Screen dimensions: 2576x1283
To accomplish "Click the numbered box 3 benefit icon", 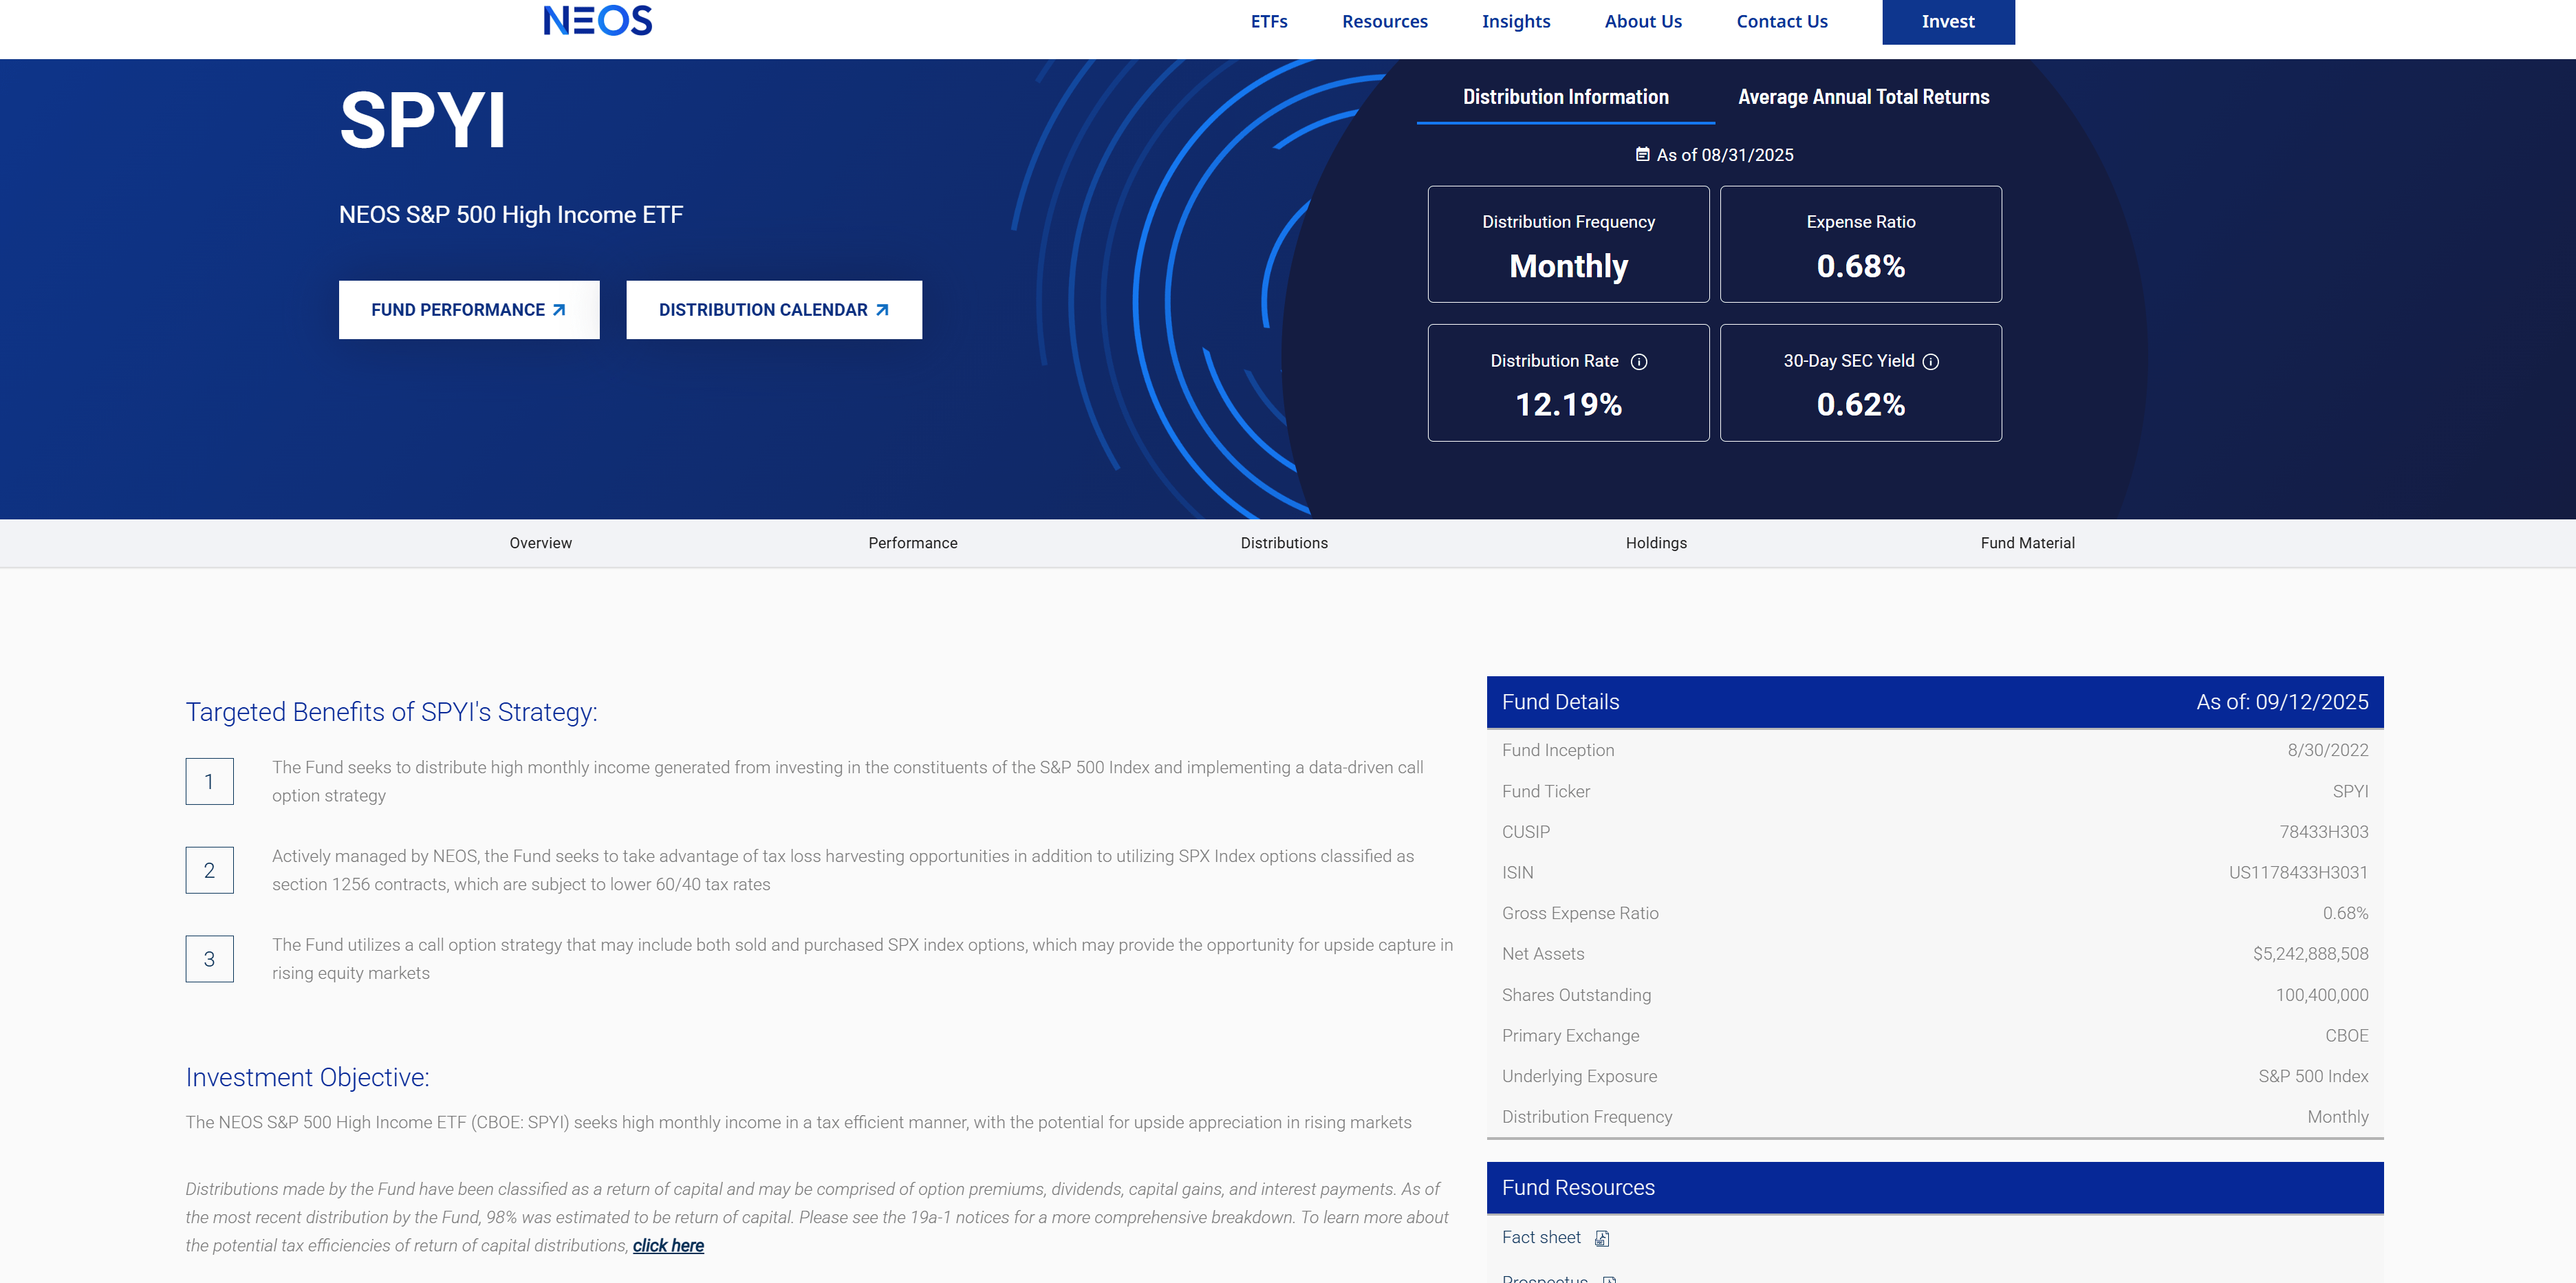I will pyautogui.click(x=209, y=959).
